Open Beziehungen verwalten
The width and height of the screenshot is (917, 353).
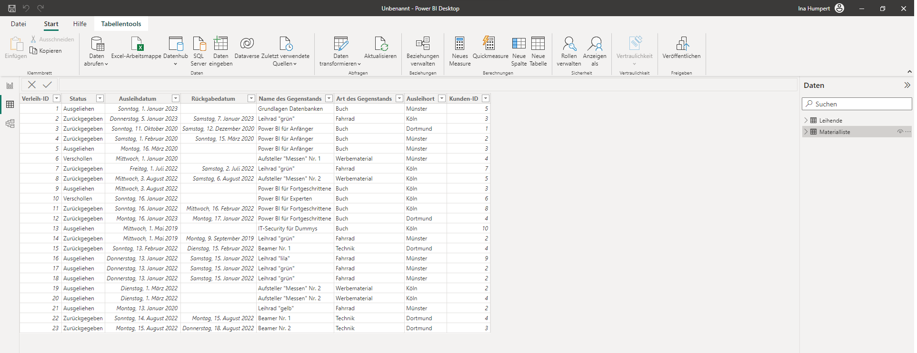tap(423, 51)
